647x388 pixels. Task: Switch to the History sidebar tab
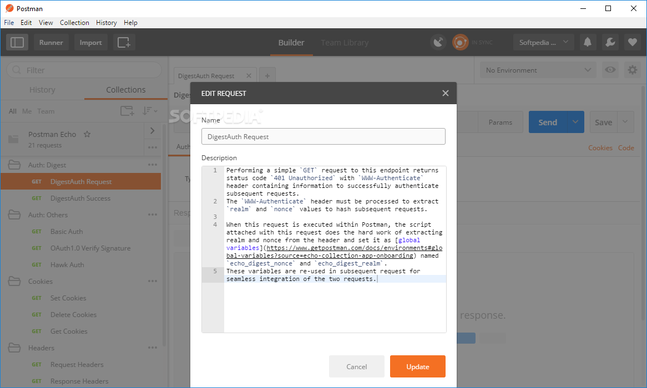click(x=42, y=89)
